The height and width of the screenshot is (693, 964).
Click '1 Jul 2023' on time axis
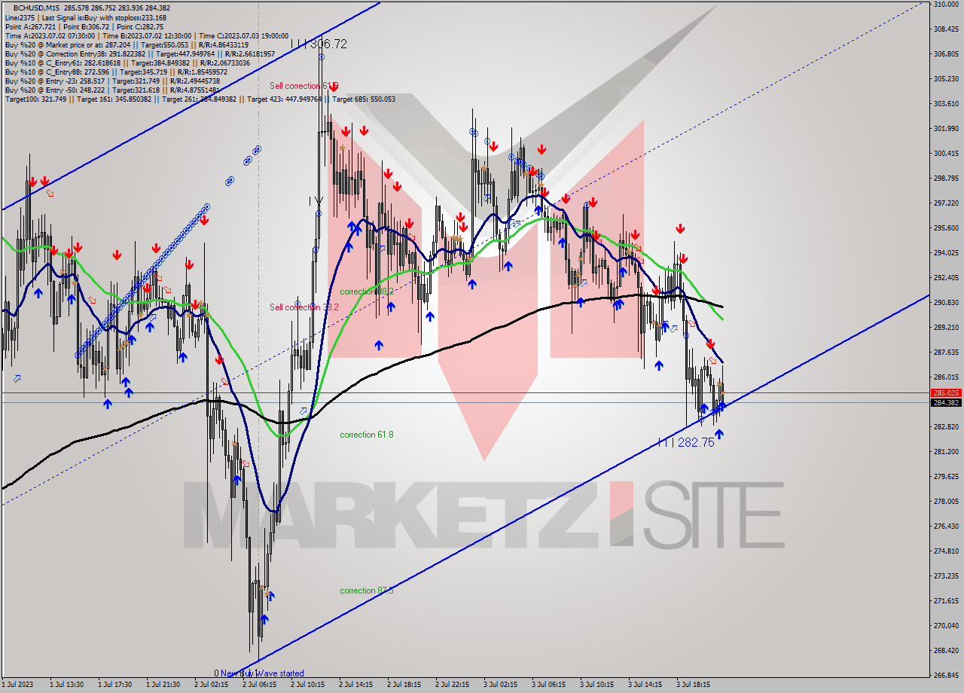click(18, 685)
